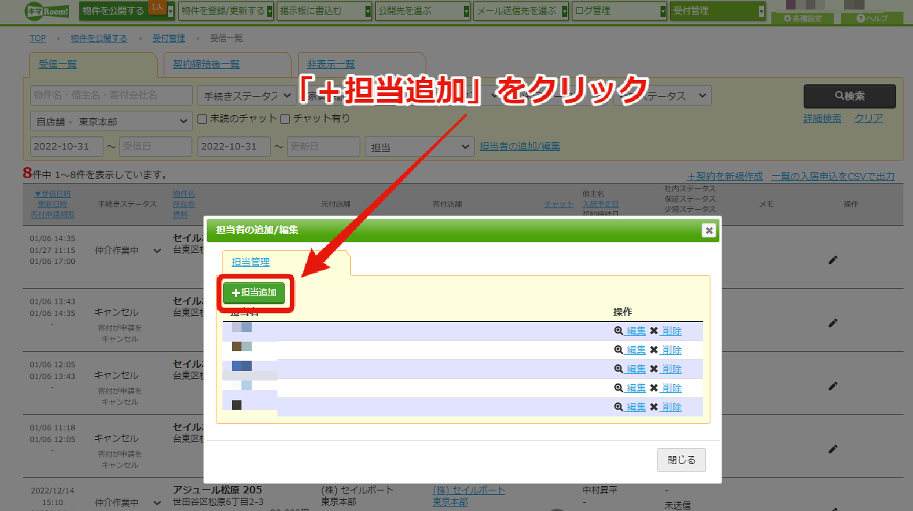The image size is (913, 511).
Task: Click クリア link to reset filters
Action: coord(868,118)
